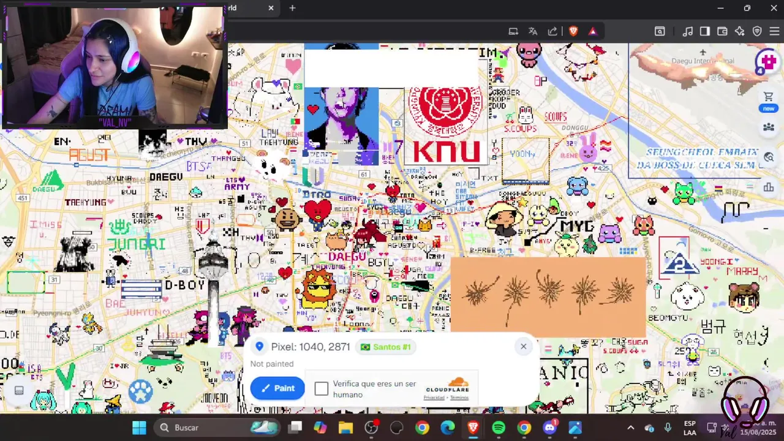Image resolution: width=784 pixels, height=441 pixels.
Task: Expand the system tray hidden icons chevron
Action: (631, 428)
